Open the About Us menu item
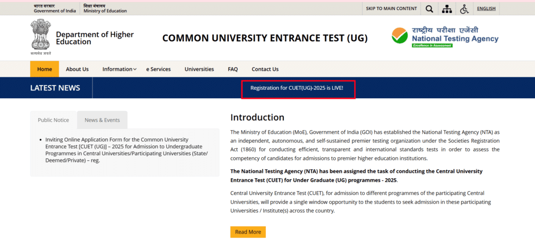 [x=77, y=69]
